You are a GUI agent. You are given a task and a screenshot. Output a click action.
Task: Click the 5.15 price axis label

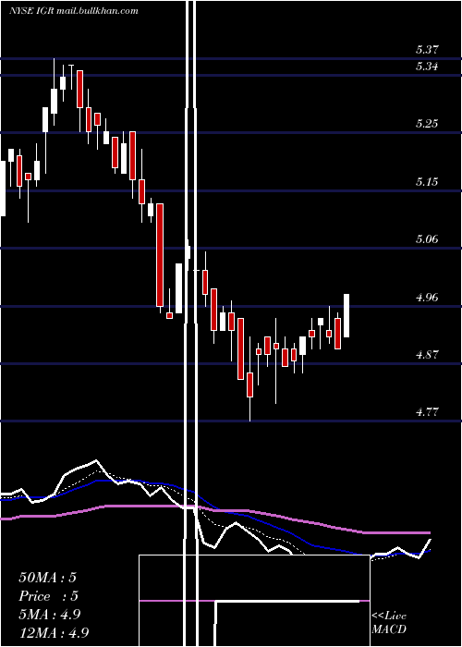pos(427,181)
